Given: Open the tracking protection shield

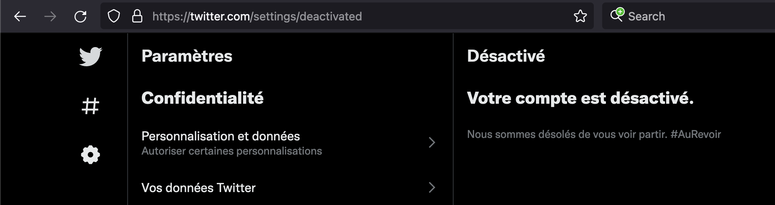Looking at the screenshot, I should (114, 17).
